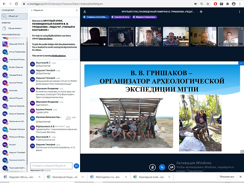Leave audio with the phone button
The height and width of the screenshot is (183, 244).
tap(162, 167)
